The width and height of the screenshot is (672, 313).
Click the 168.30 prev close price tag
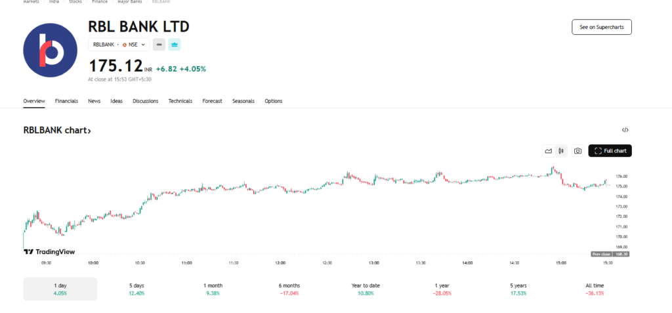coord(621,254)
